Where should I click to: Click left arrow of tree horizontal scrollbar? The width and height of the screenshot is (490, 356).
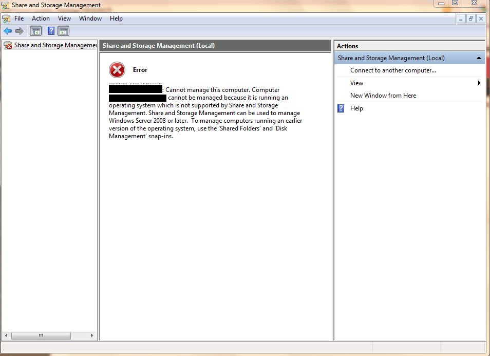pos(6,335)
